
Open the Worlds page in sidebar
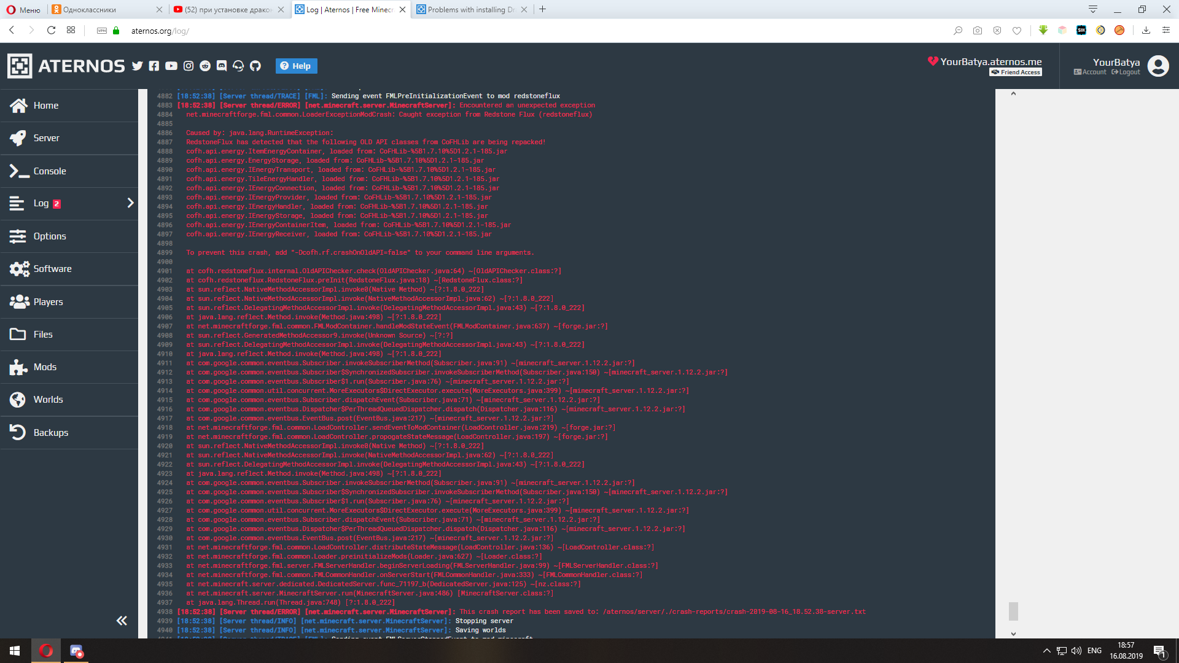click(69, 400)
